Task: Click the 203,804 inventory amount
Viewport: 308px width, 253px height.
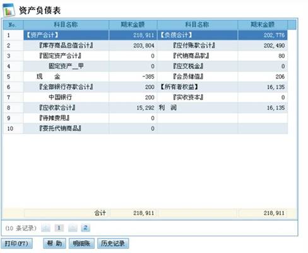Action: (x=144, y=46)
